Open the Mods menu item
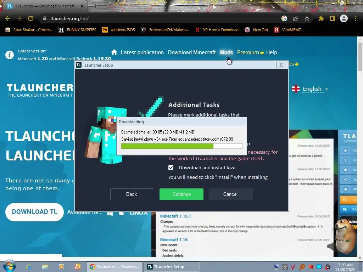 click(x=227, y=52)
